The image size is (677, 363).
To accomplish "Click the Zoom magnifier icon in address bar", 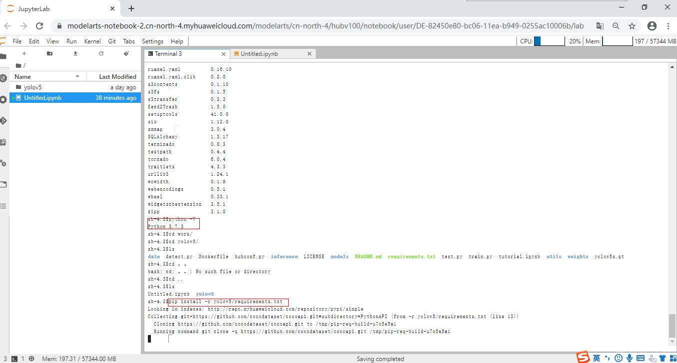I will (x=616, y=26).
